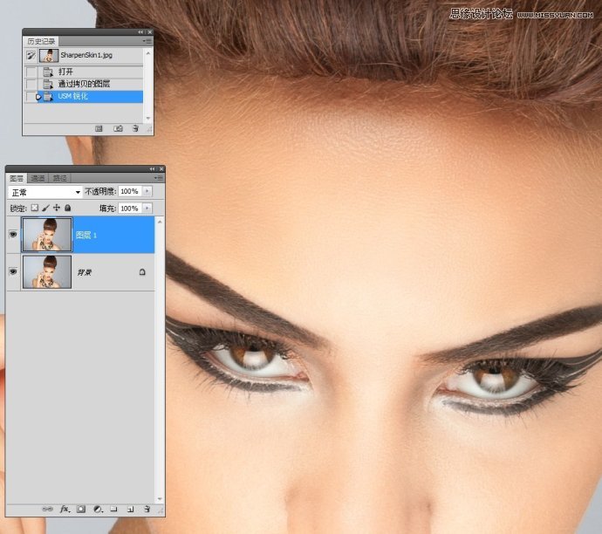Click lock icon on 背景 layer
Image resolution: width=602 pixels, height=534 pixels.
pyautogui.click(x=142, y=271)
